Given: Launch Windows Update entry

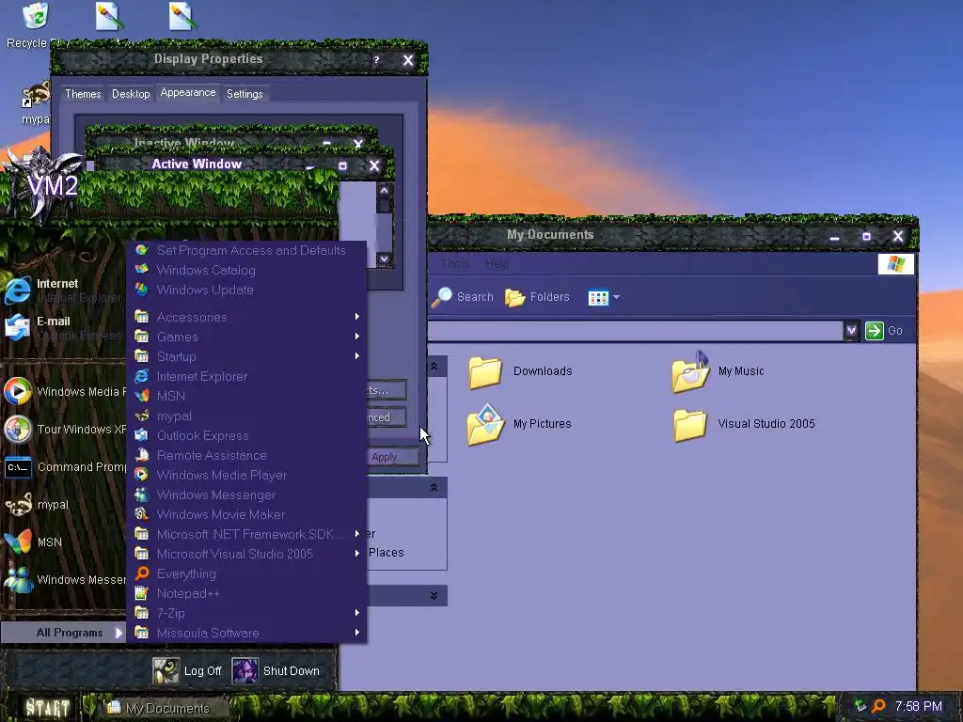Looking at the screenshot, I should point(246,290).
